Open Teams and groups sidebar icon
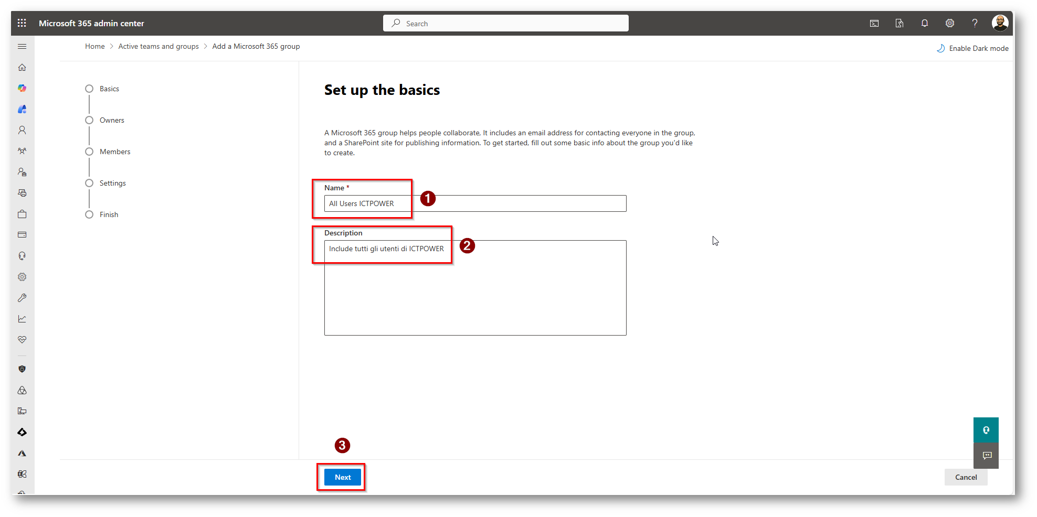The width and height of the screenshot is (1037, 517). pyautogui.click(x=22, y=151)
